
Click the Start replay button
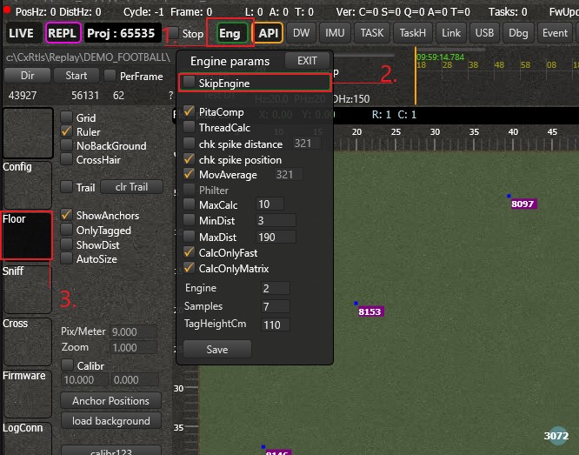[76, 76]
